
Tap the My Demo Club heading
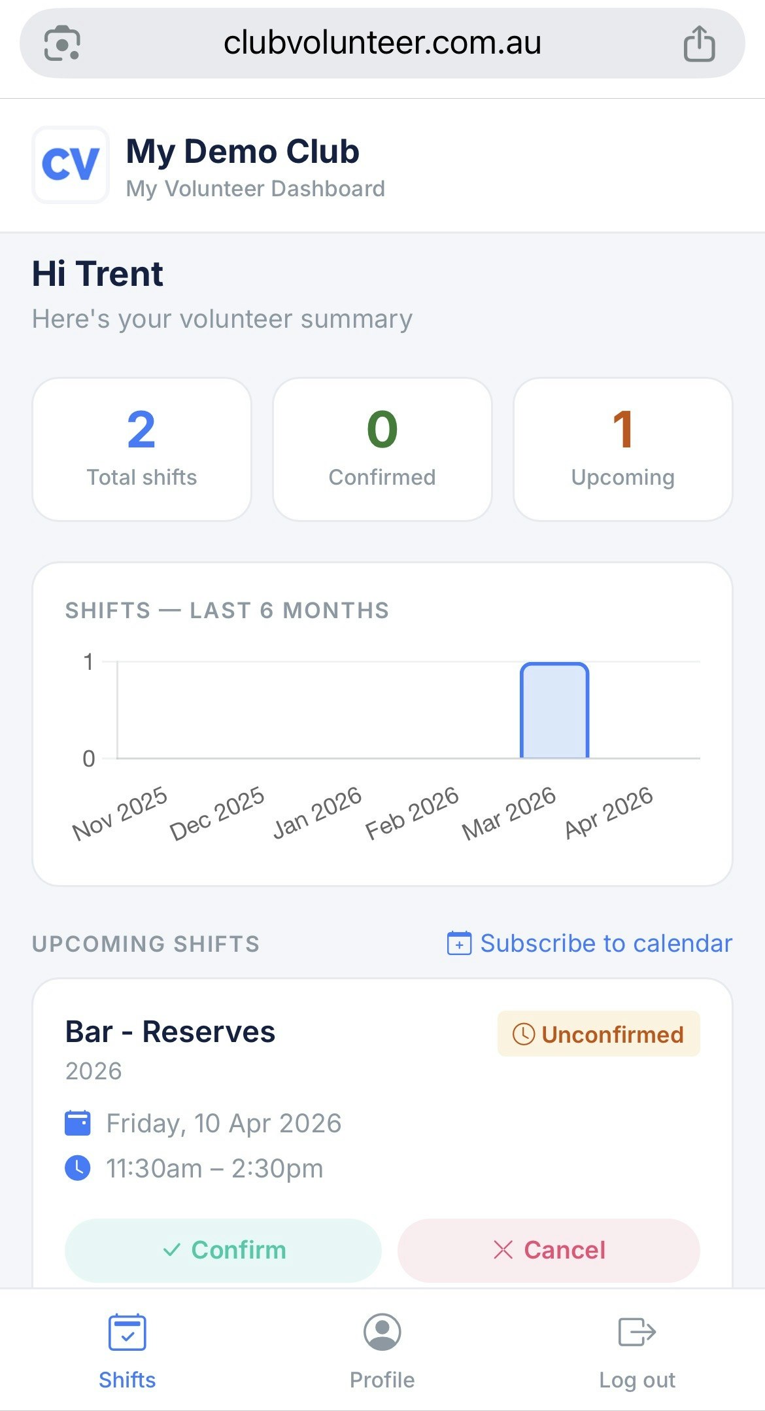pyautogui.click(x=243, y=152)
